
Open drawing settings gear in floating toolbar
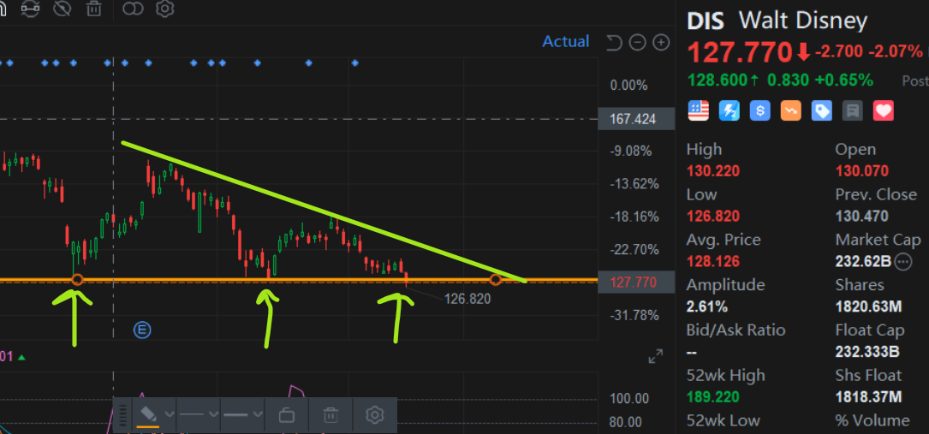point(374,415)
